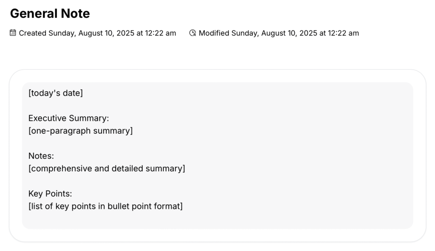Click the [comprehensive and detailed summary] placeholder
The image size is (435, 251).
tap(107, 169)
